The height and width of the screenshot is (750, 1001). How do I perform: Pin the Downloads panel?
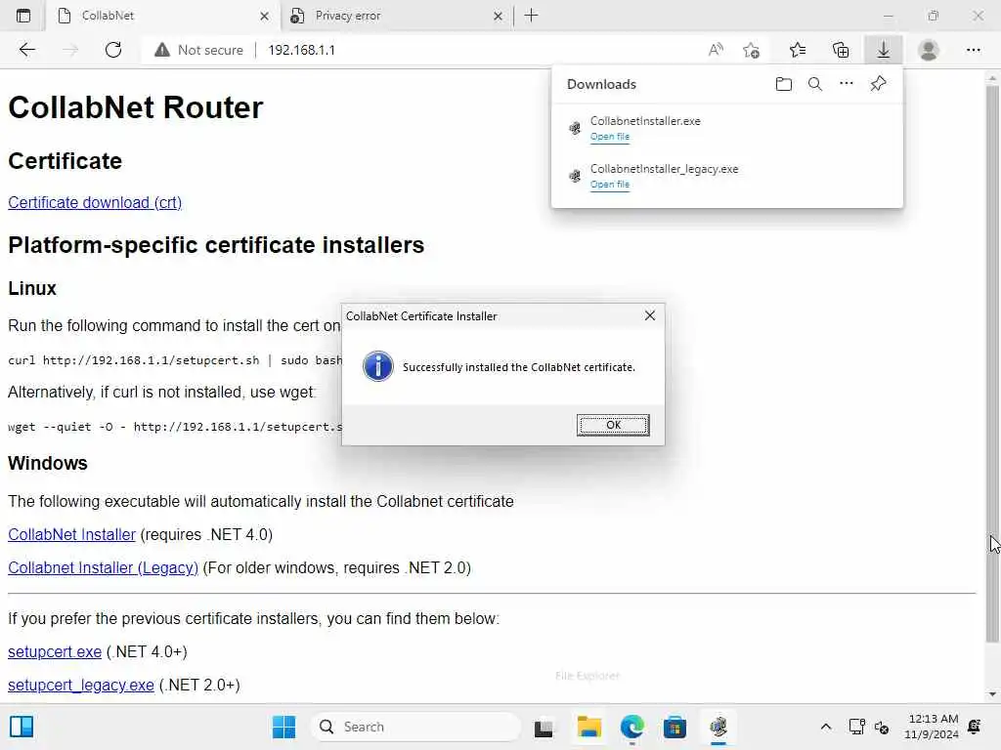coord(879,84)
